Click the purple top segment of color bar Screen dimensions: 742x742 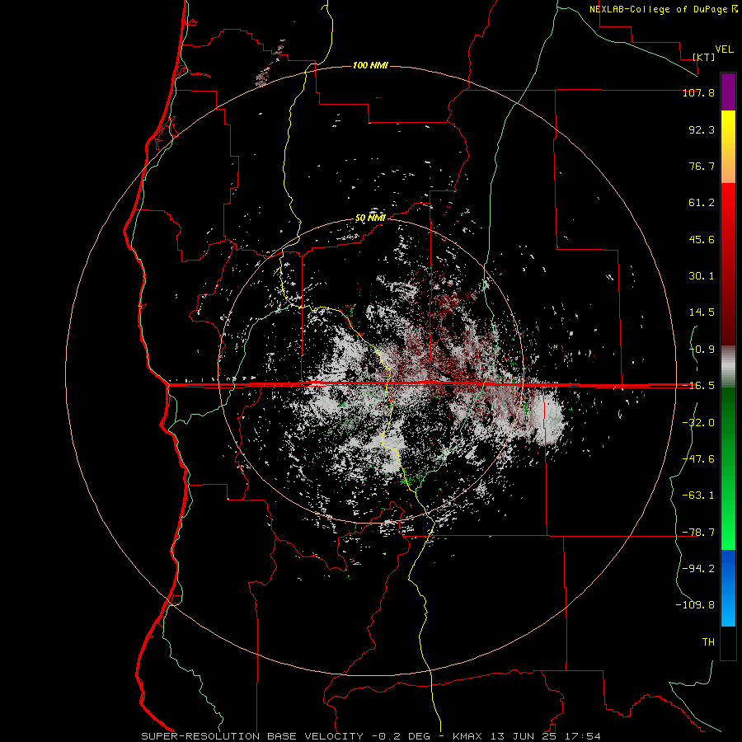point(728,92)
